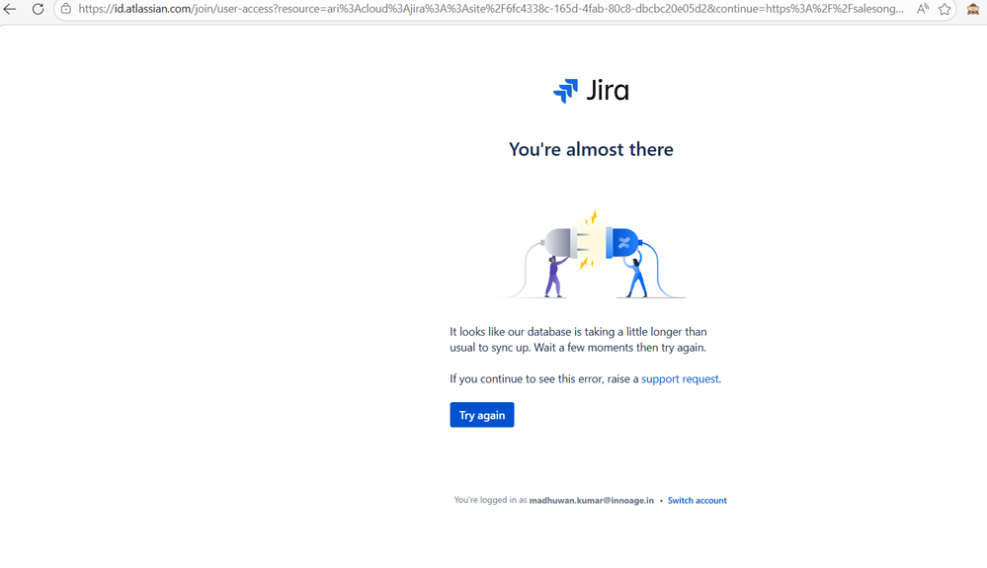The width and height of the screenshot is (987, 568).
Task: Click the plug connection illustration
Action: click(x=593, y=254)
